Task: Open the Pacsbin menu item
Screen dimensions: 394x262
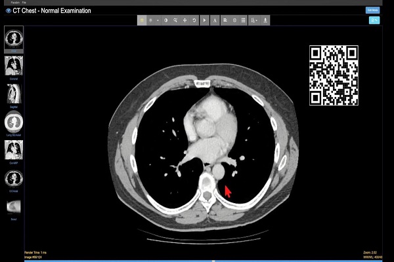Action: (15, 3)
